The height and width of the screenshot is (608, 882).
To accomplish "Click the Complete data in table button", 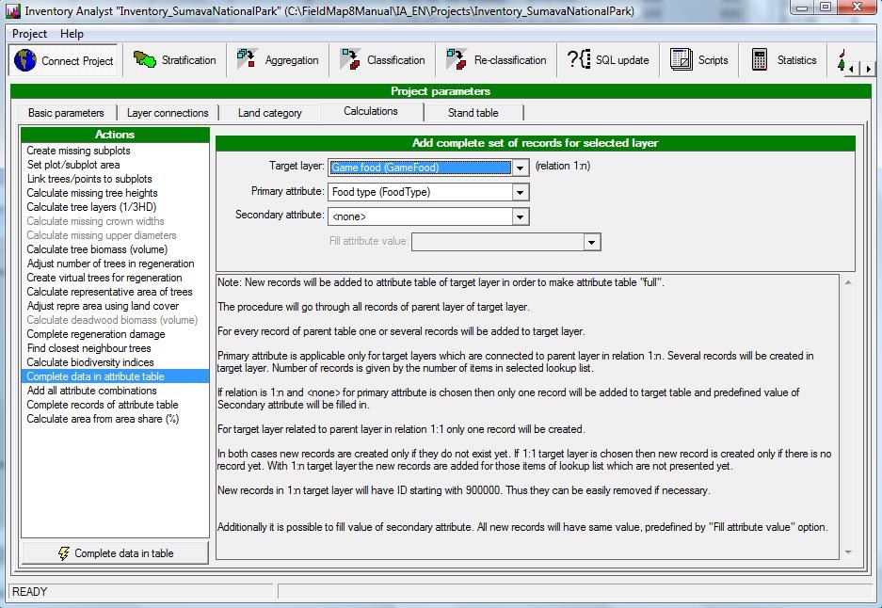I will point(115,553).
